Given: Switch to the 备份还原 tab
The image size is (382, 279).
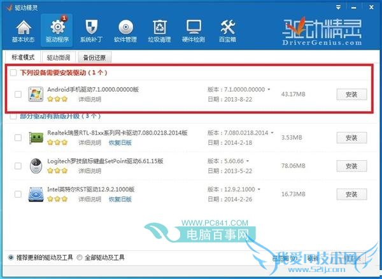Looking at the screenshot, I should (94, 58).
